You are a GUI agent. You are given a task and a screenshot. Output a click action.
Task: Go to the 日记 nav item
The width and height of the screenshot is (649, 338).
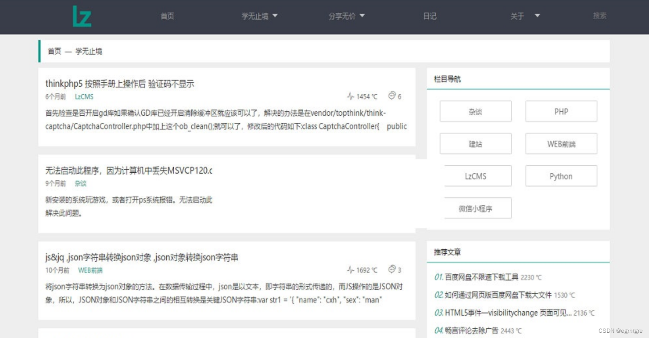[x=430, y=16]
